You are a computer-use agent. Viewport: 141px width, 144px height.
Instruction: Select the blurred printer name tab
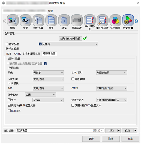[x=25, y=11]
